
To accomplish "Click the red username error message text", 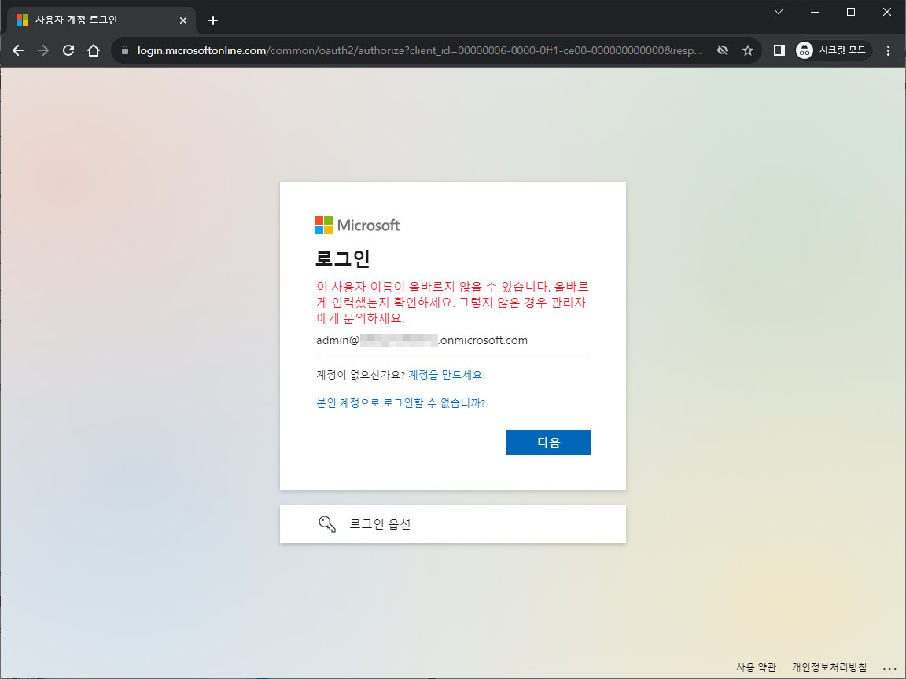I will point(452,303).
